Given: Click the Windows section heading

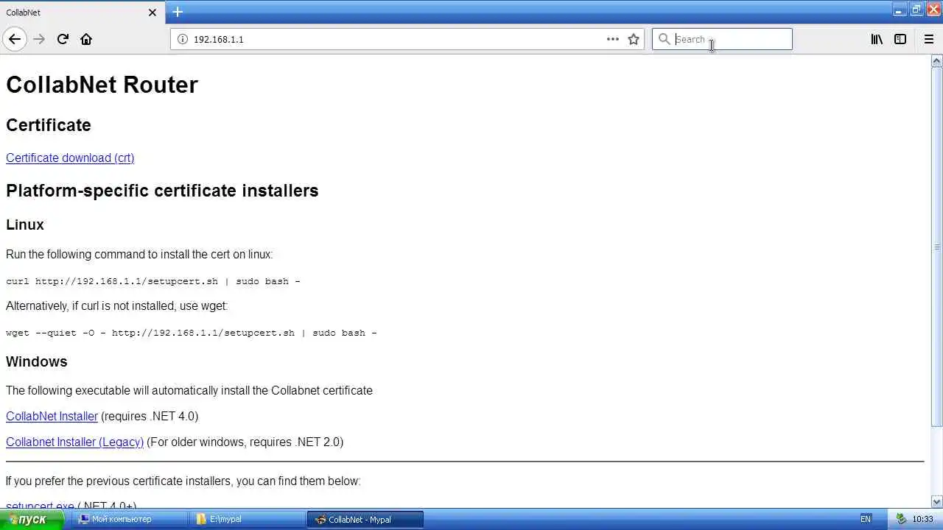Looking at the screenshot, I should pyautogui.click(x=37, y=361).
